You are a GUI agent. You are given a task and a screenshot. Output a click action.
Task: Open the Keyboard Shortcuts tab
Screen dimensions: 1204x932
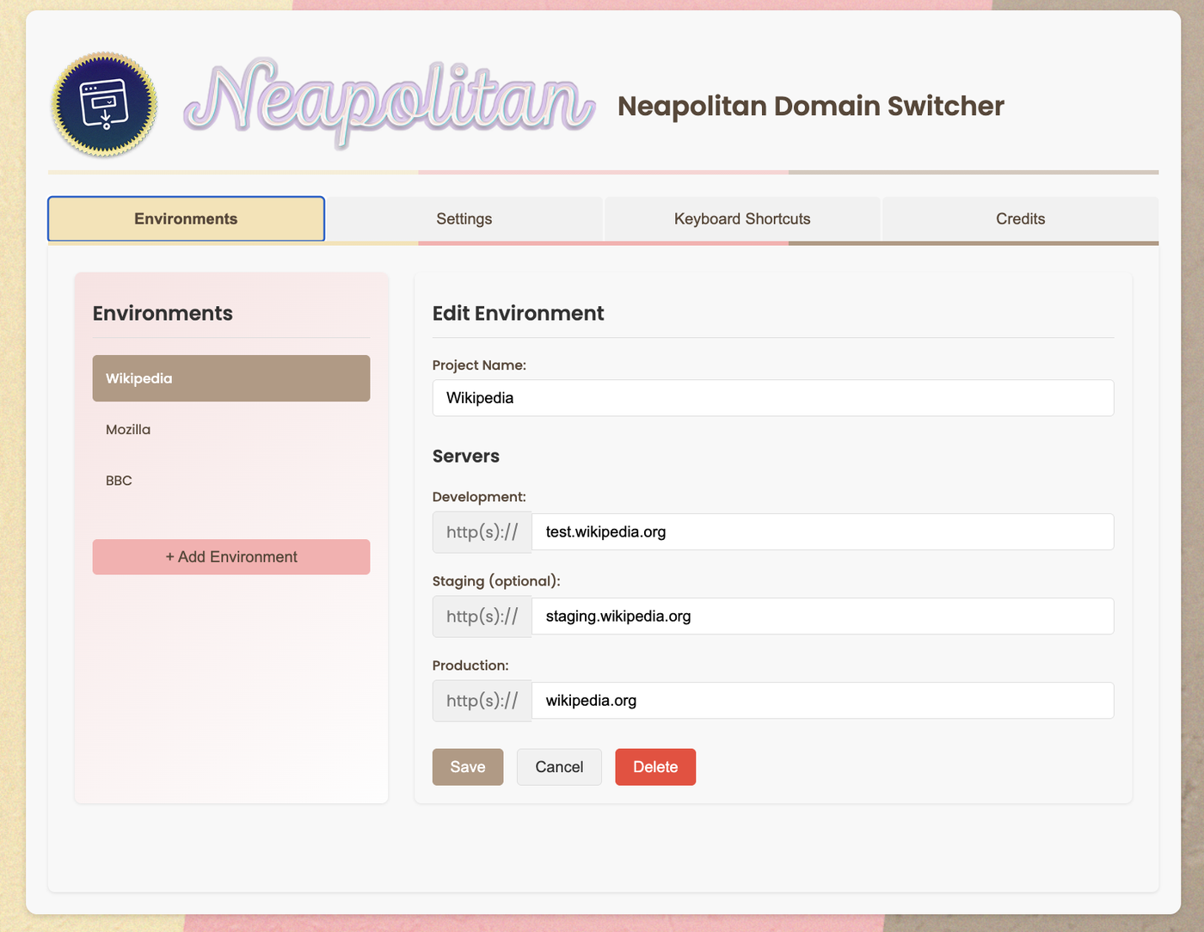point(742,218)
